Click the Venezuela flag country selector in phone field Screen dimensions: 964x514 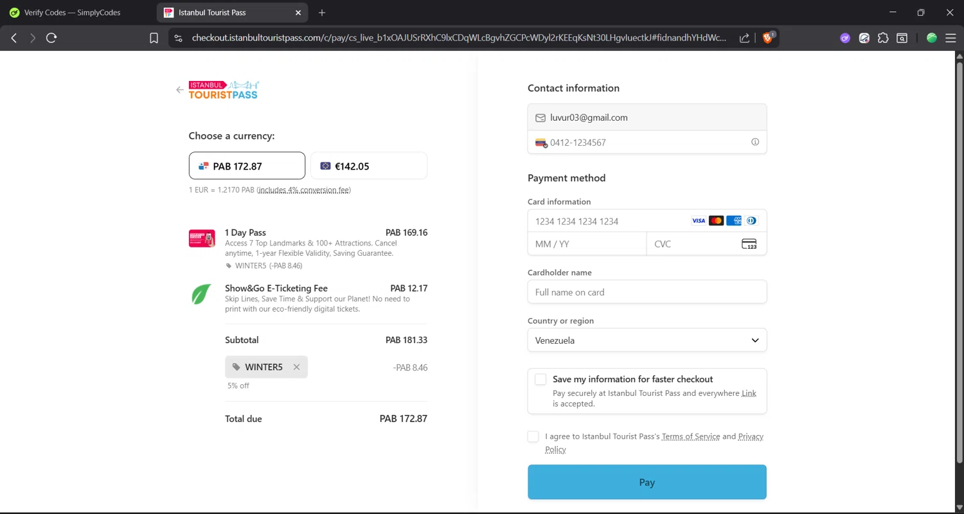[541, 143]
